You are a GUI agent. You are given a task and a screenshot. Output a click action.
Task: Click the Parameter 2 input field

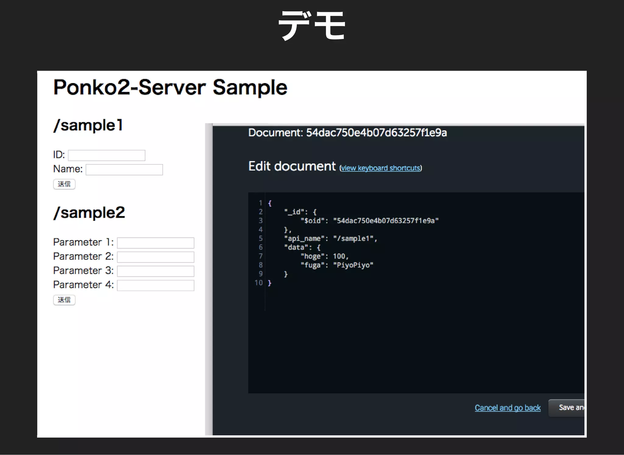pos(155,257)
